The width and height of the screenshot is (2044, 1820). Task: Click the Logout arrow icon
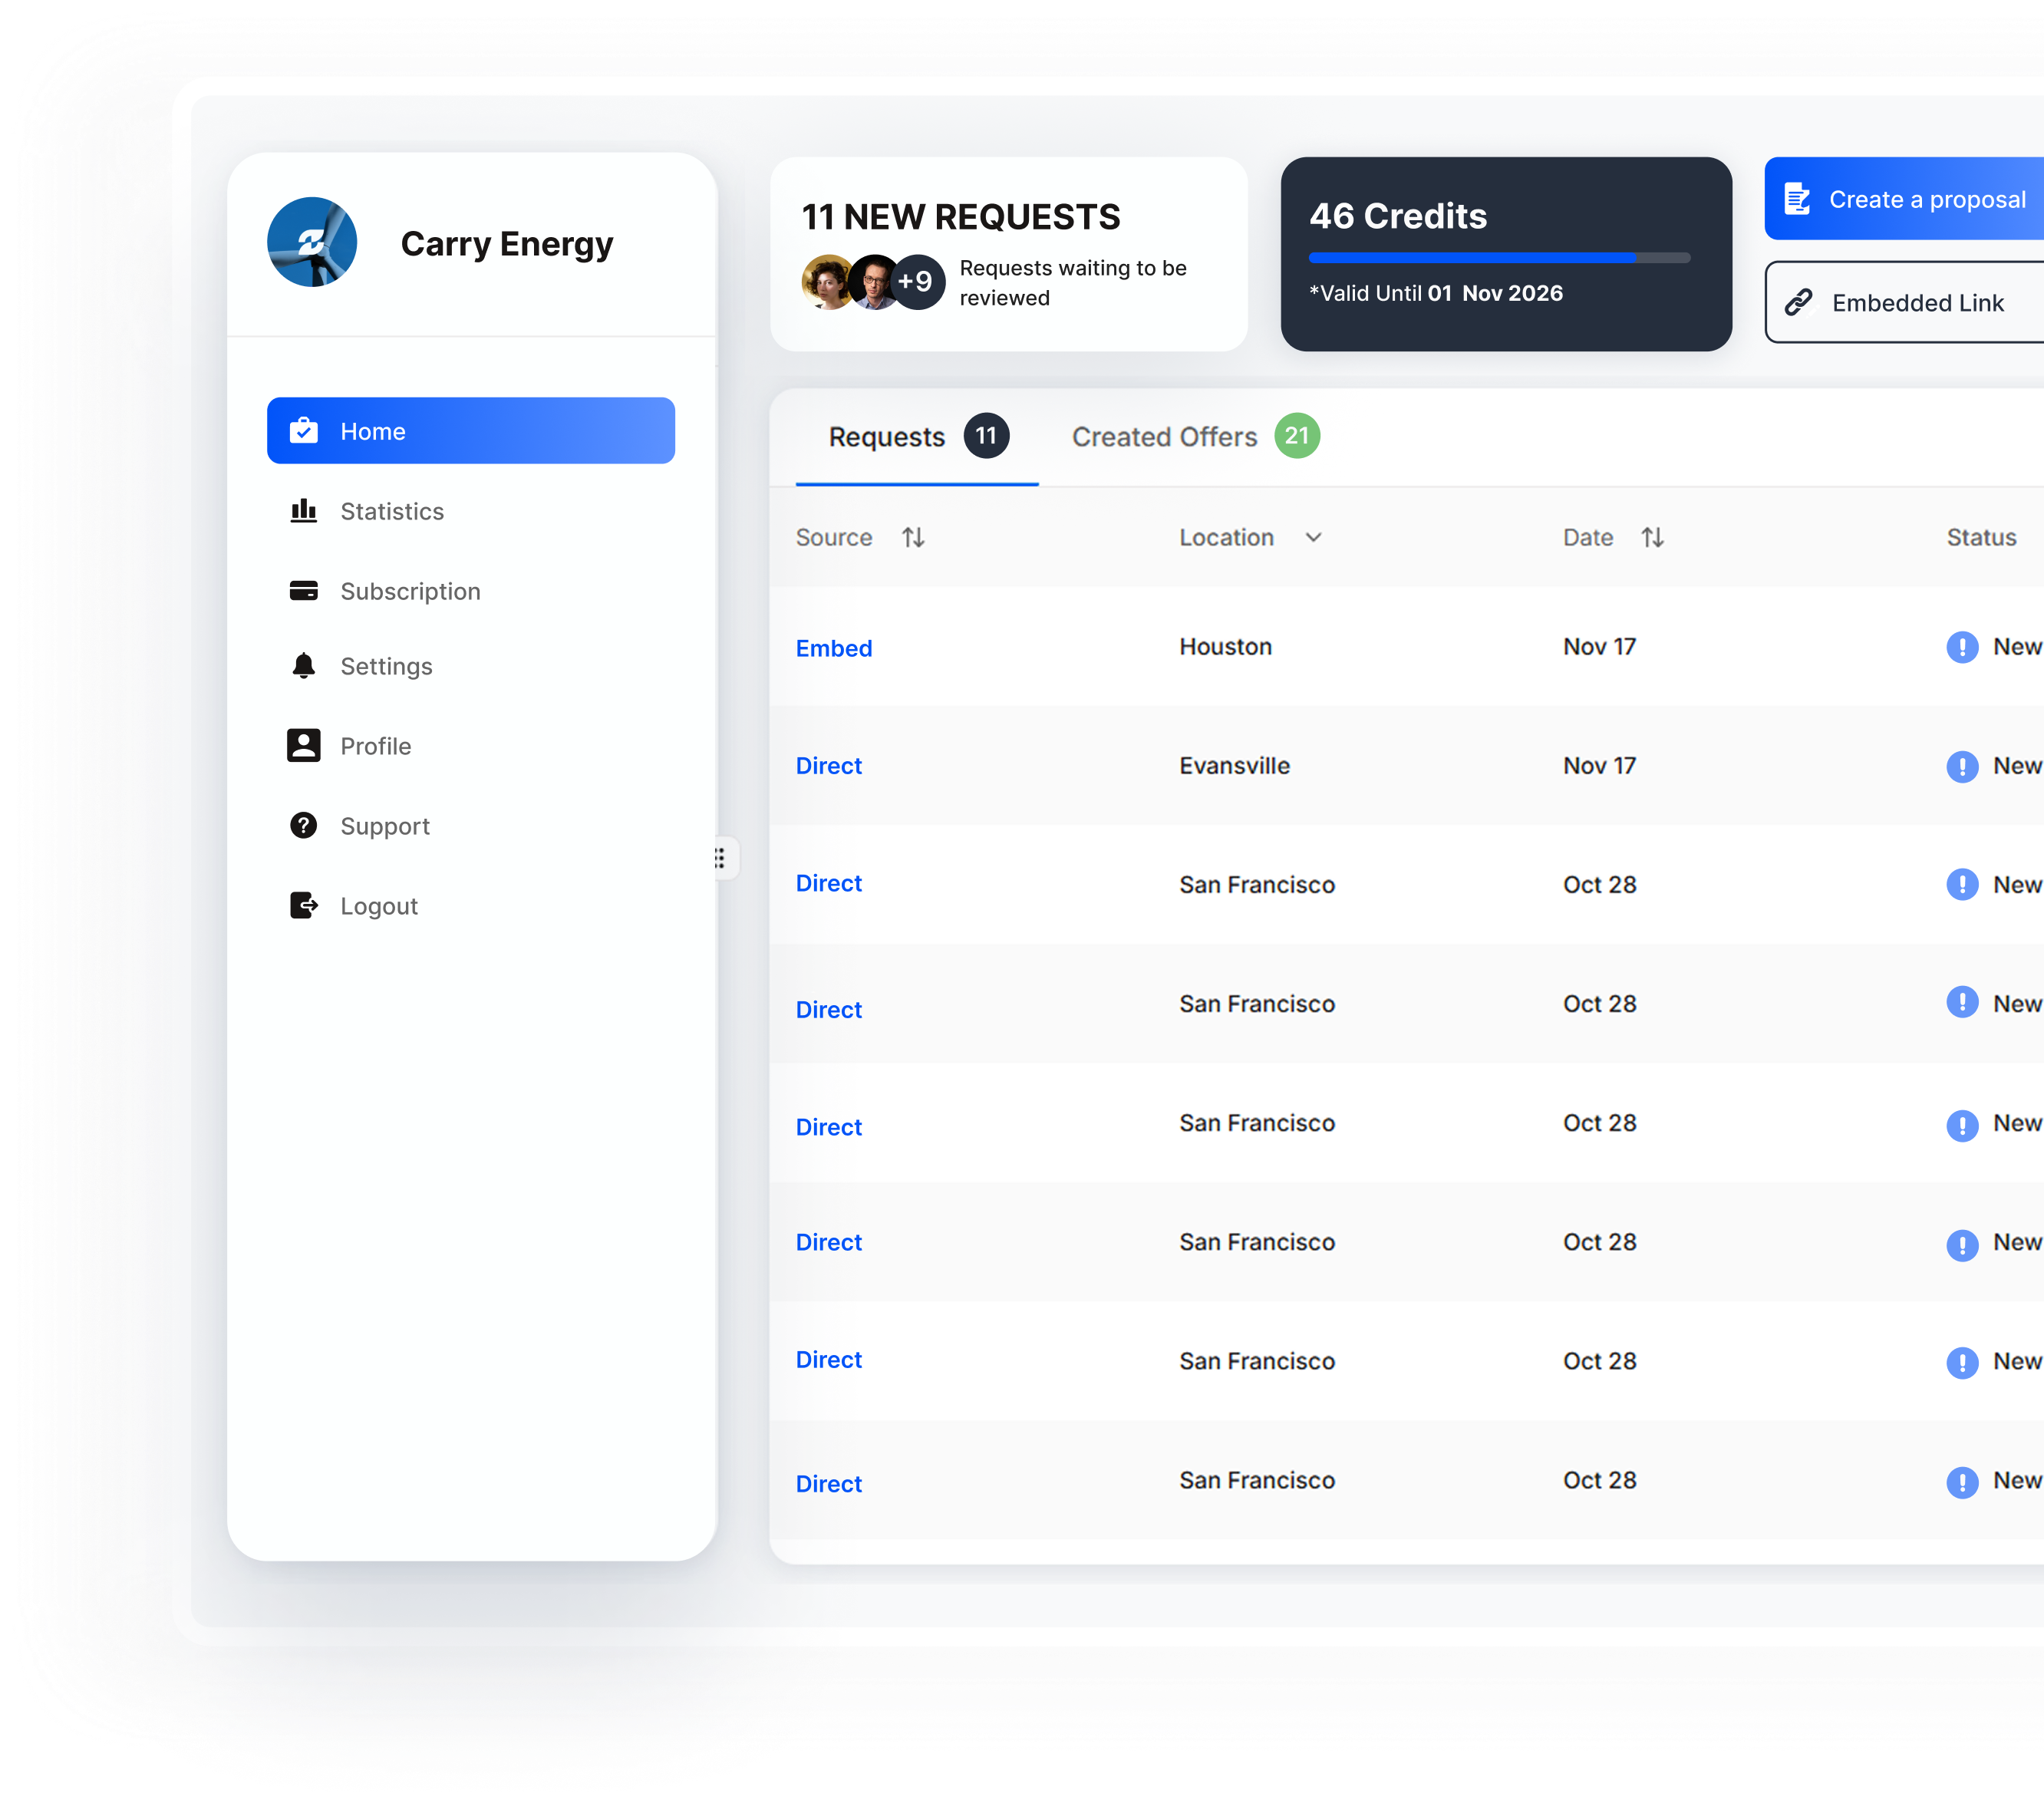tap(304, 906)
